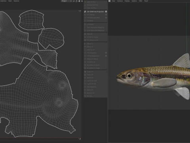Select the Pack UV tool
Viewport: 190px width, 143px height.
(x=95, y=75)
